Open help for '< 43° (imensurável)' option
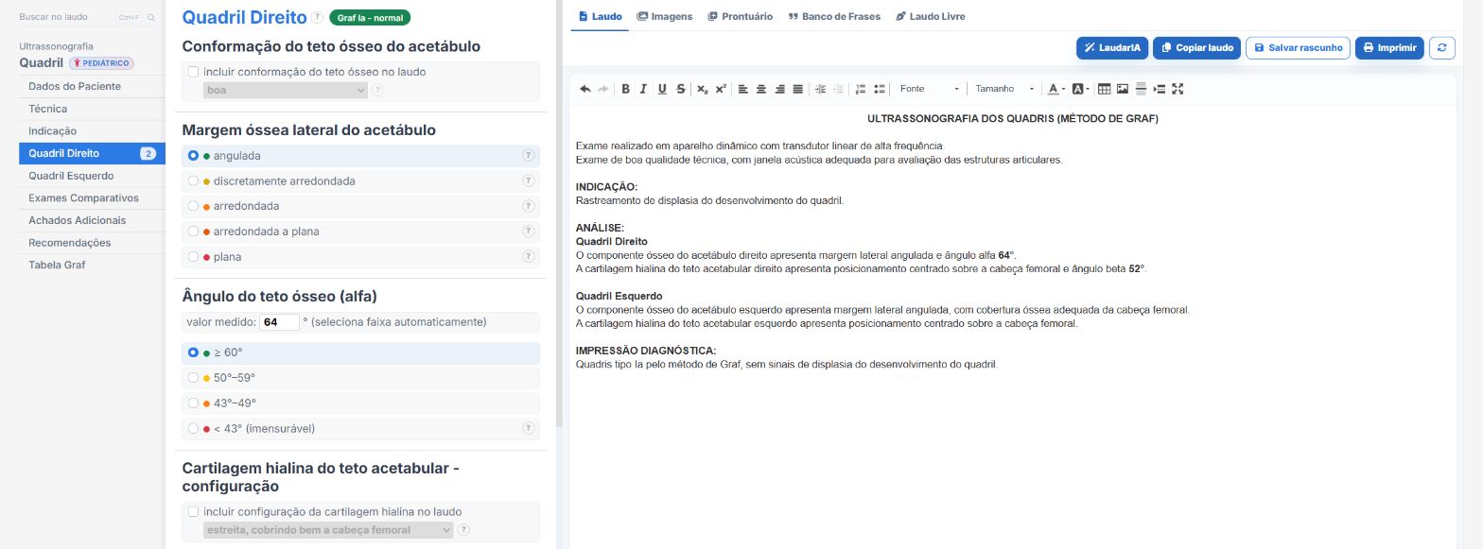1483x549 pixels. coord(528,429)
